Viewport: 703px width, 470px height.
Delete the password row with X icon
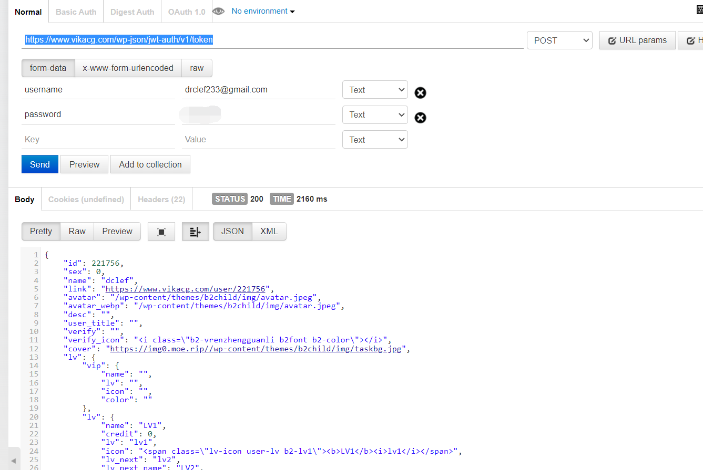(x=420, y=118)
